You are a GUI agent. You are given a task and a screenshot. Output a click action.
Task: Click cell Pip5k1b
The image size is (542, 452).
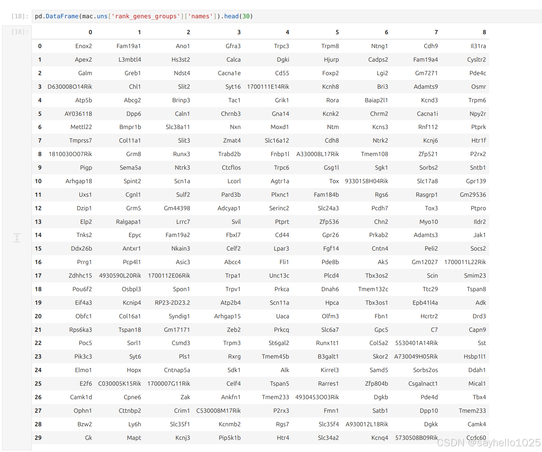(230, 438)
